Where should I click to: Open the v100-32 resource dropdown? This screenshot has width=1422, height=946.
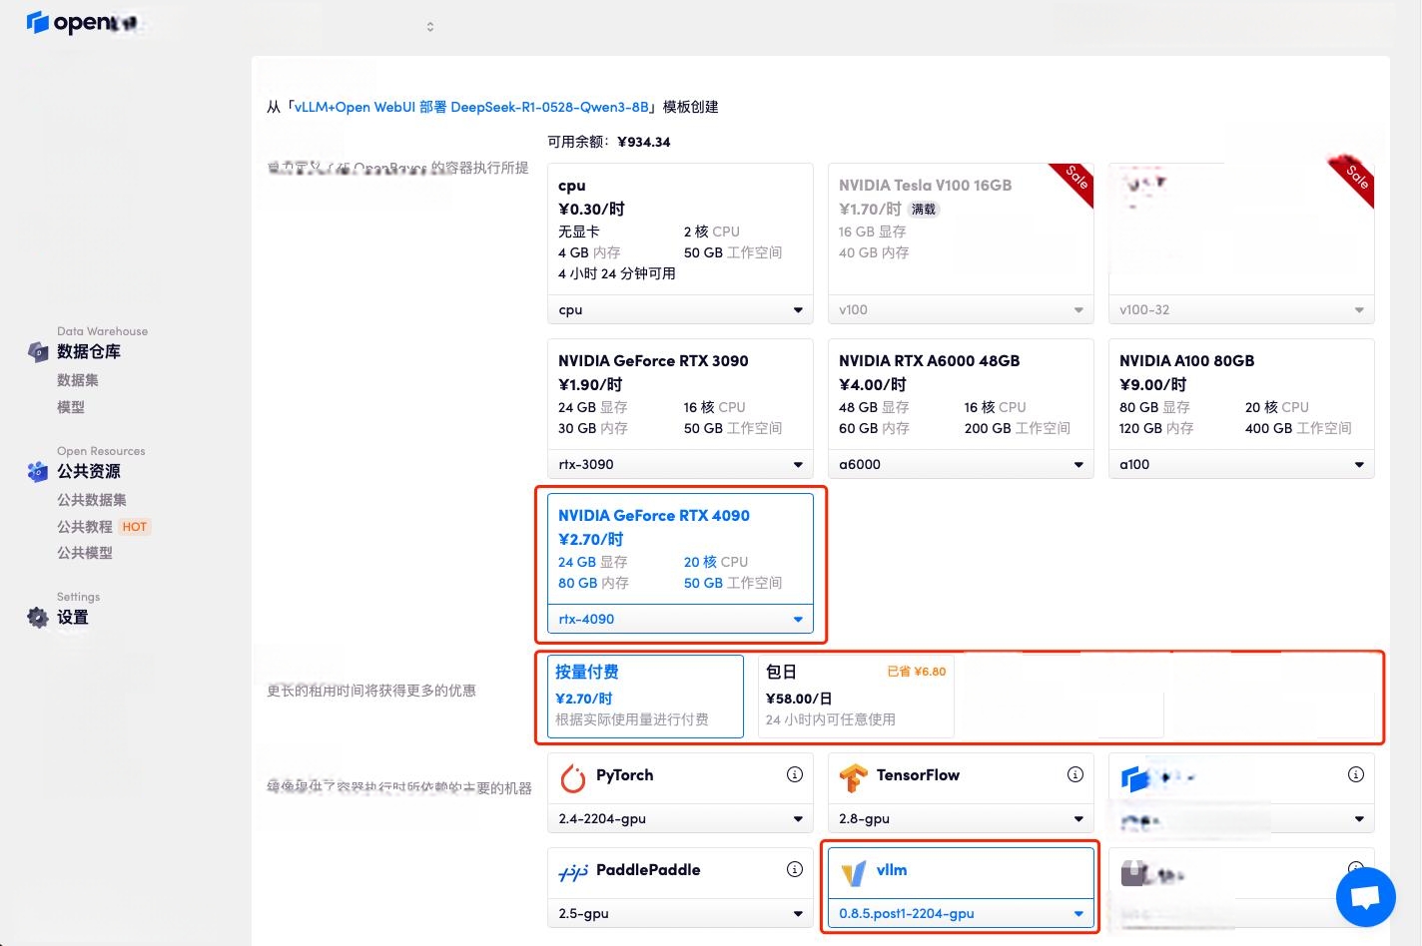click(x=1241, y=309)
